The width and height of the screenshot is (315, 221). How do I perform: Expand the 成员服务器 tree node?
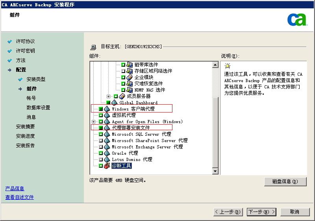[109, 96]
